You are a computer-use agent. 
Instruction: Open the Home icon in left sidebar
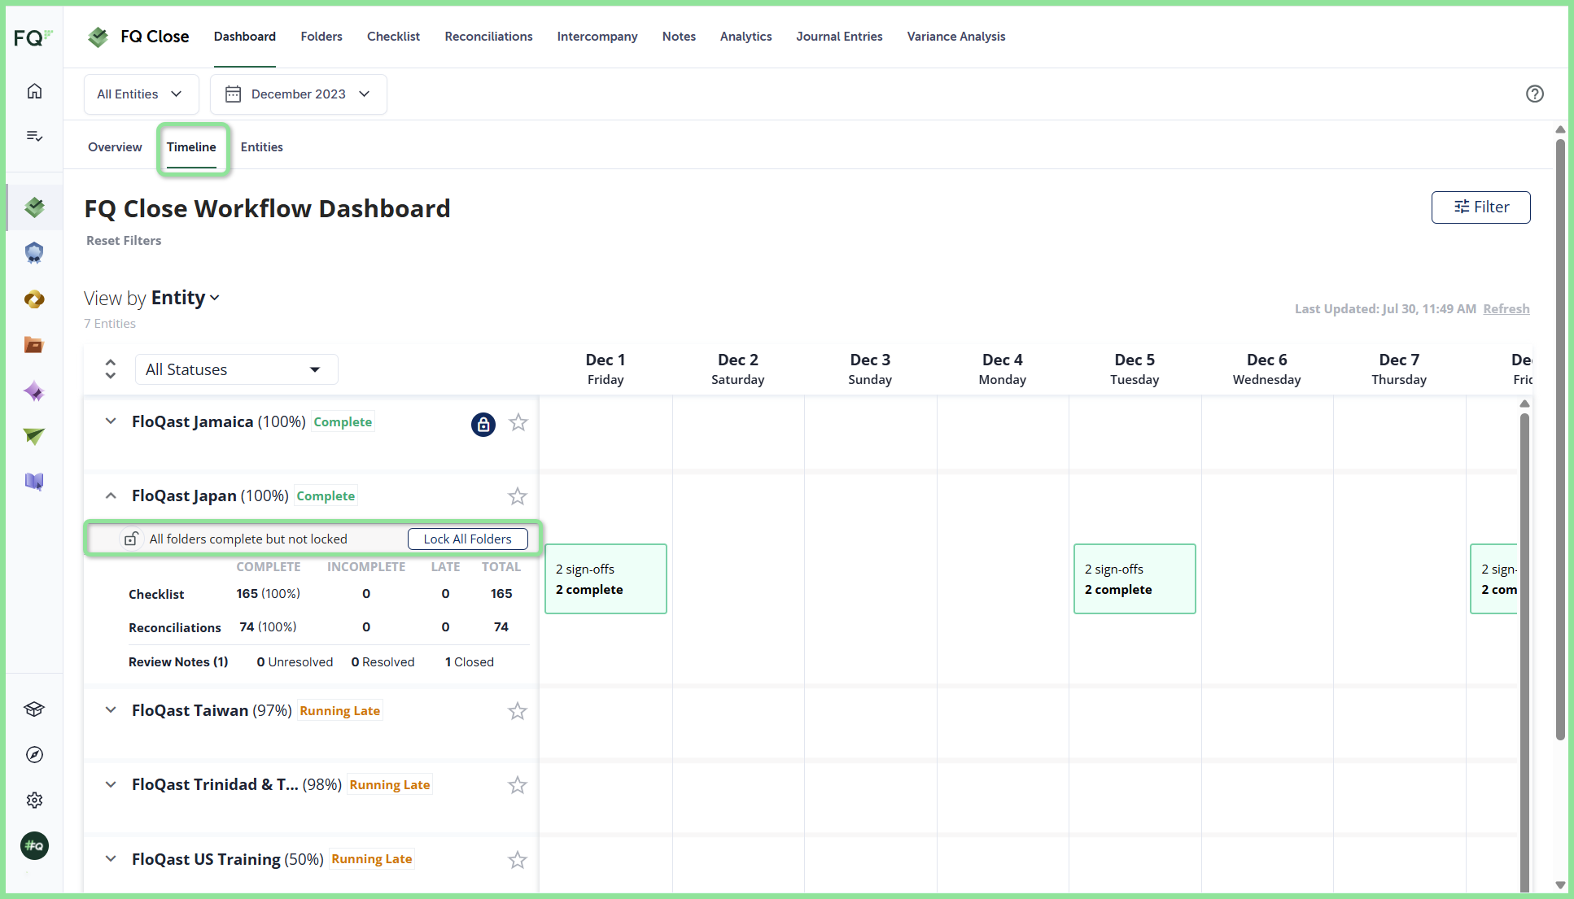pos(34,91)
